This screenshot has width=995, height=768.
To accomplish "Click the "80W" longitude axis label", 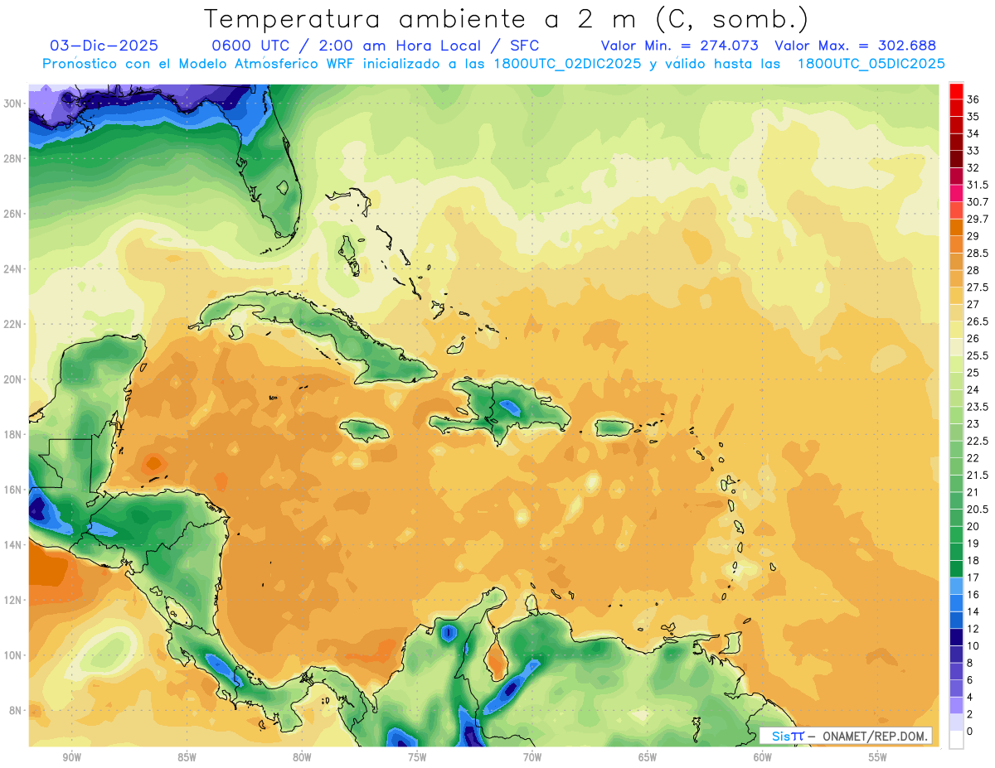I will click(x=302, y=757).
